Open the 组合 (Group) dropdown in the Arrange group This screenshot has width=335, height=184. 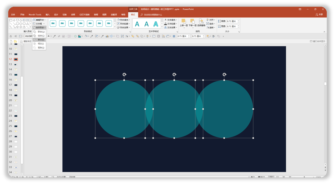[x=211, y=24]
